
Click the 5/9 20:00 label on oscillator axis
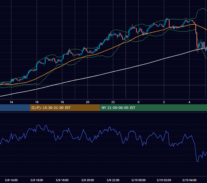(x=88, y=180)
